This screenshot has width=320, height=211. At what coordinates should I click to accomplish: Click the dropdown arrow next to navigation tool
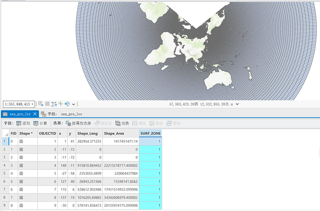coord(74,104)
